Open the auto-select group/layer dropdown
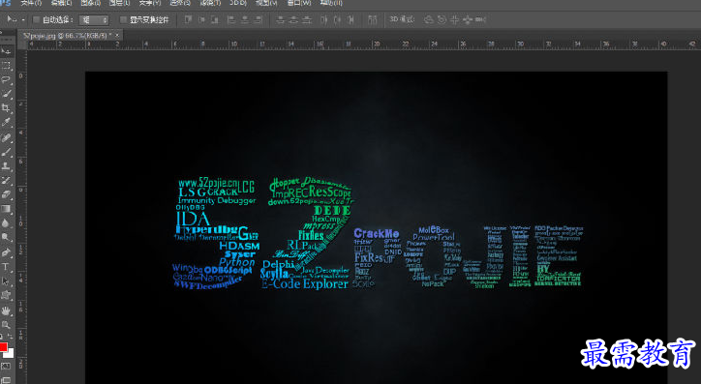701x384 pixels. [94, 20]
